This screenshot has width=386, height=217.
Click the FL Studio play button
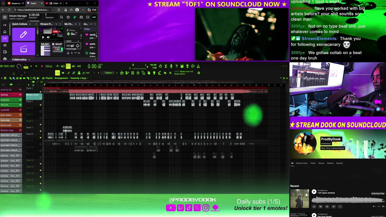[x=31, y=66]
